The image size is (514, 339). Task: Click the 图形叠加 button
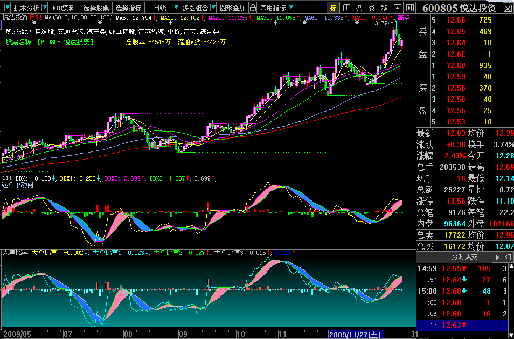233,8
